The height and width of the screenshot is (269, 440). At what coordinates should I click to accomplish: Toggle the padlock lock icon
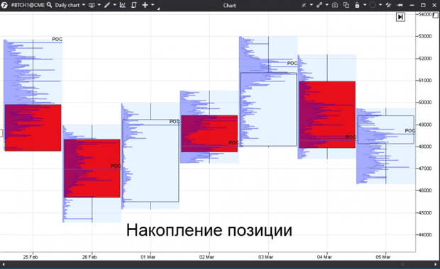point(357,5)
